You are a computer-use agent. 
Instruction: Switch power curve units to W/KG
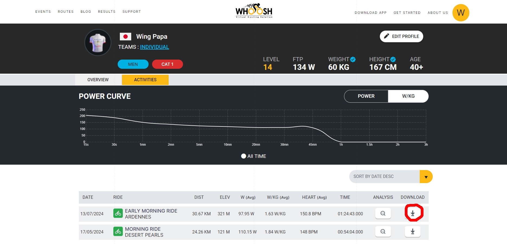coord(408,96)
